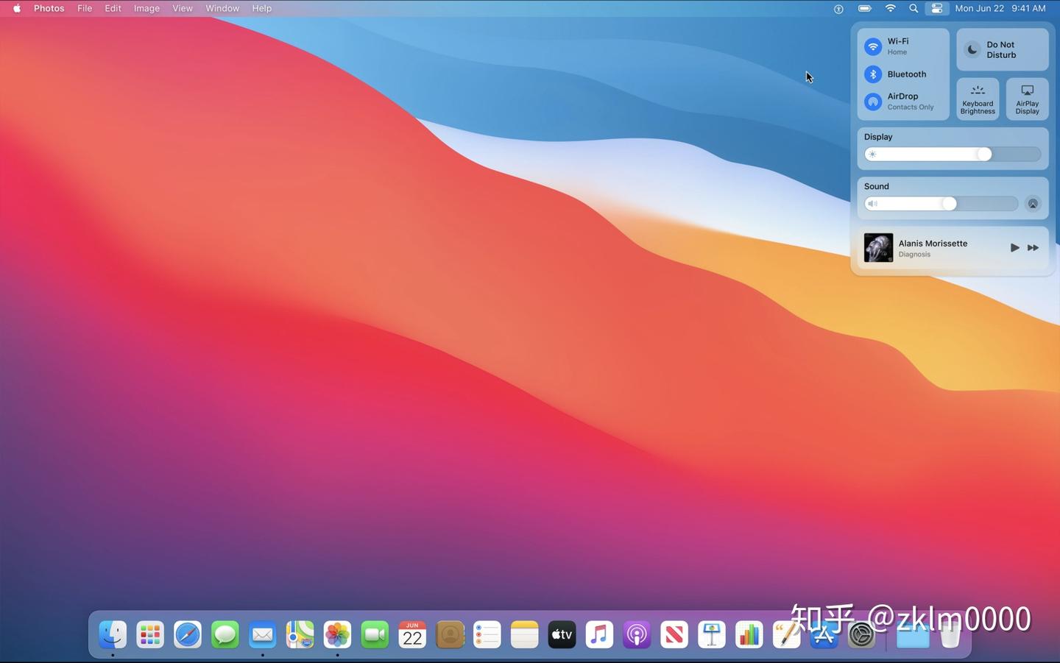Skip to the next song
The image size is (1060, 663).
tap(1033, 247)
